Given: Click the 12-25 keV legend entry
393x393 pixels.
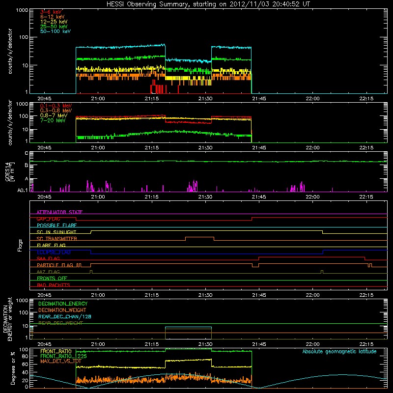Looking at the screenshot, I should point(54,22).
